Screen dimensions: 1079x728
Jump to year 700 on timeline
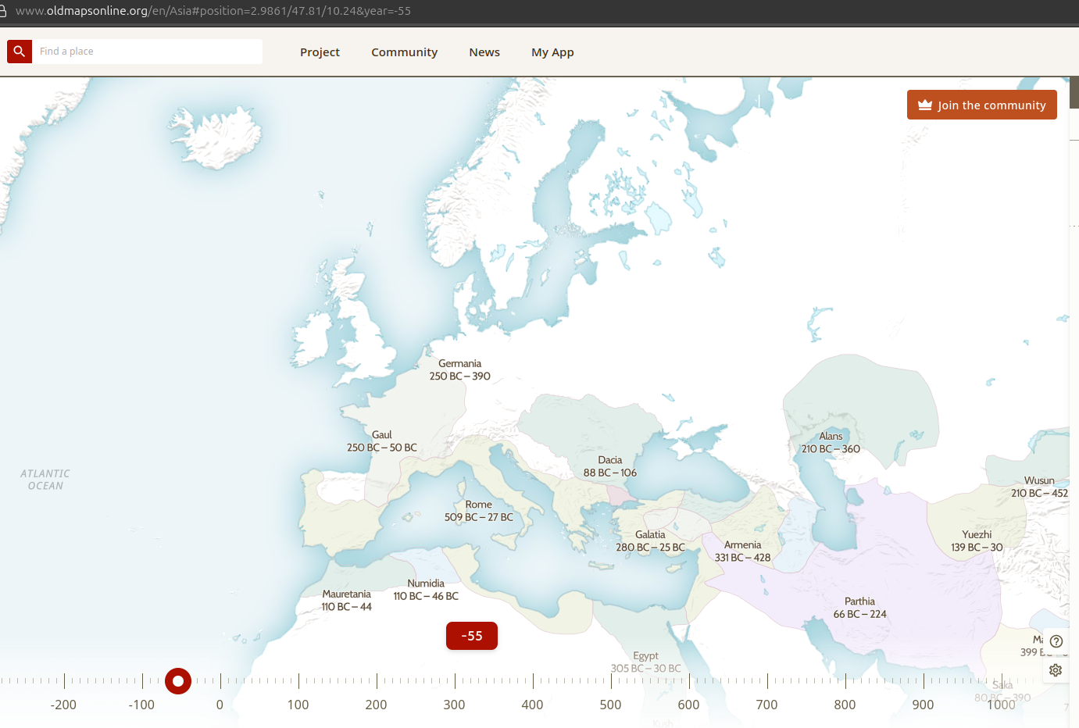point(766,705)
